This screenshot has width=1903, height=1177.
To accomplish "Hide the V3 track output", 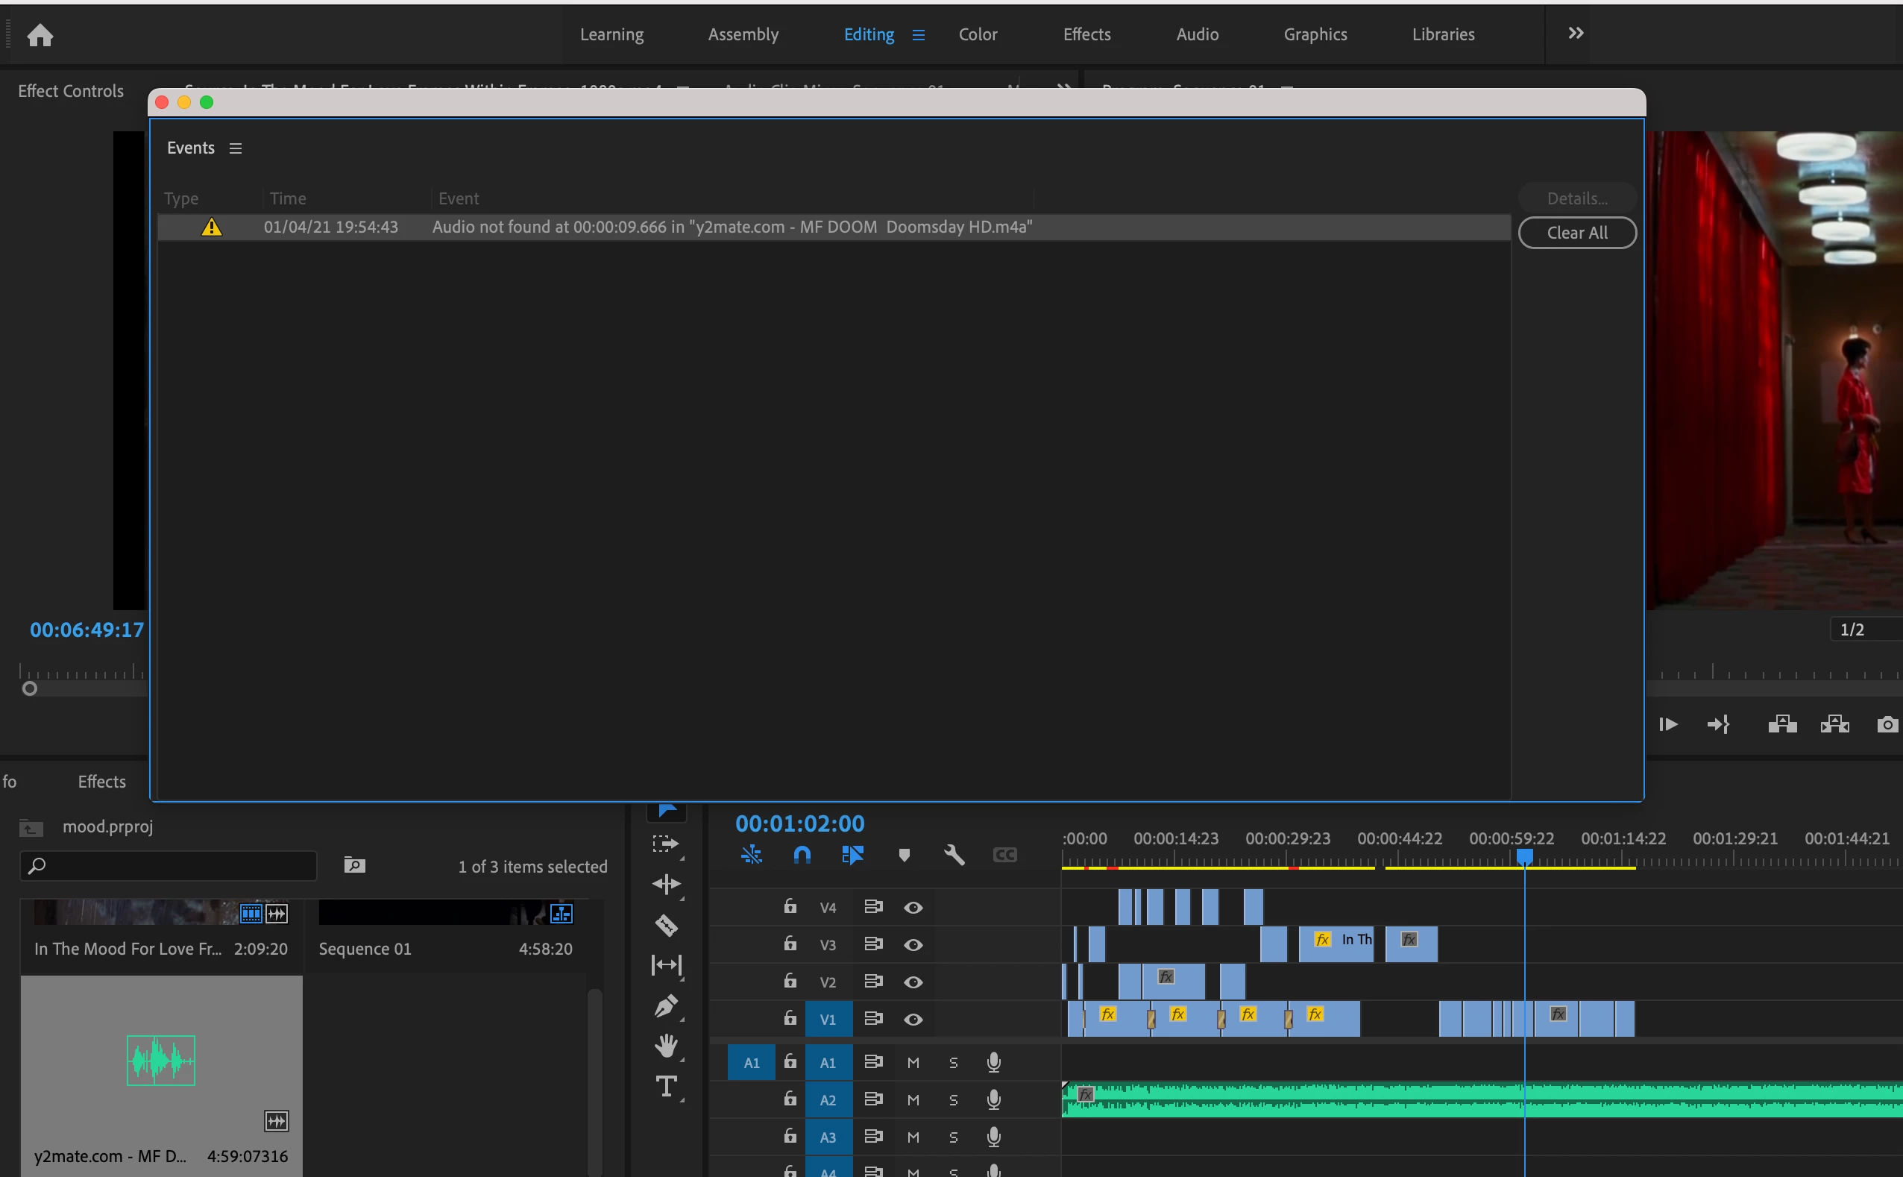I will point(913,945).
